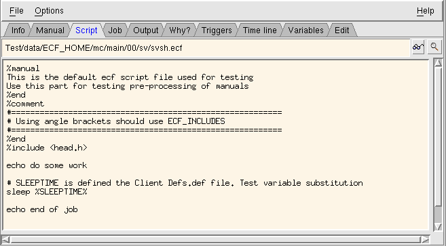
Task: Open the Options menu
Action: [x=49, y=11]
